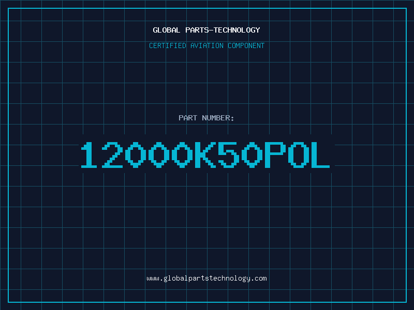Click the PART NUMBER: label
Image resolution: width=414 pixels, height=310 pixels.
[x=206, y=118]
